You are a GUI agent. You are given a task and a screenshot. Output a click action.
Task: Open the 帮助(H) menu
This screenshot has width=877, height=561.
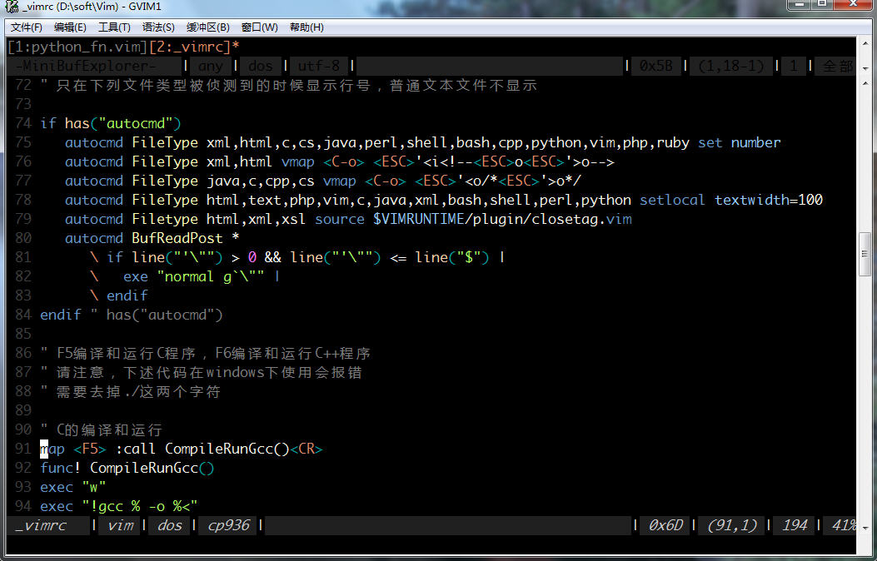pyautogui.click(x=306, y=27)
